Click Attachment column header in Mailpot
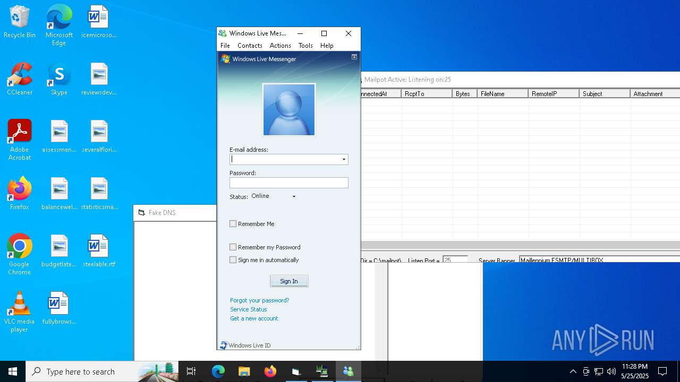 655,94
